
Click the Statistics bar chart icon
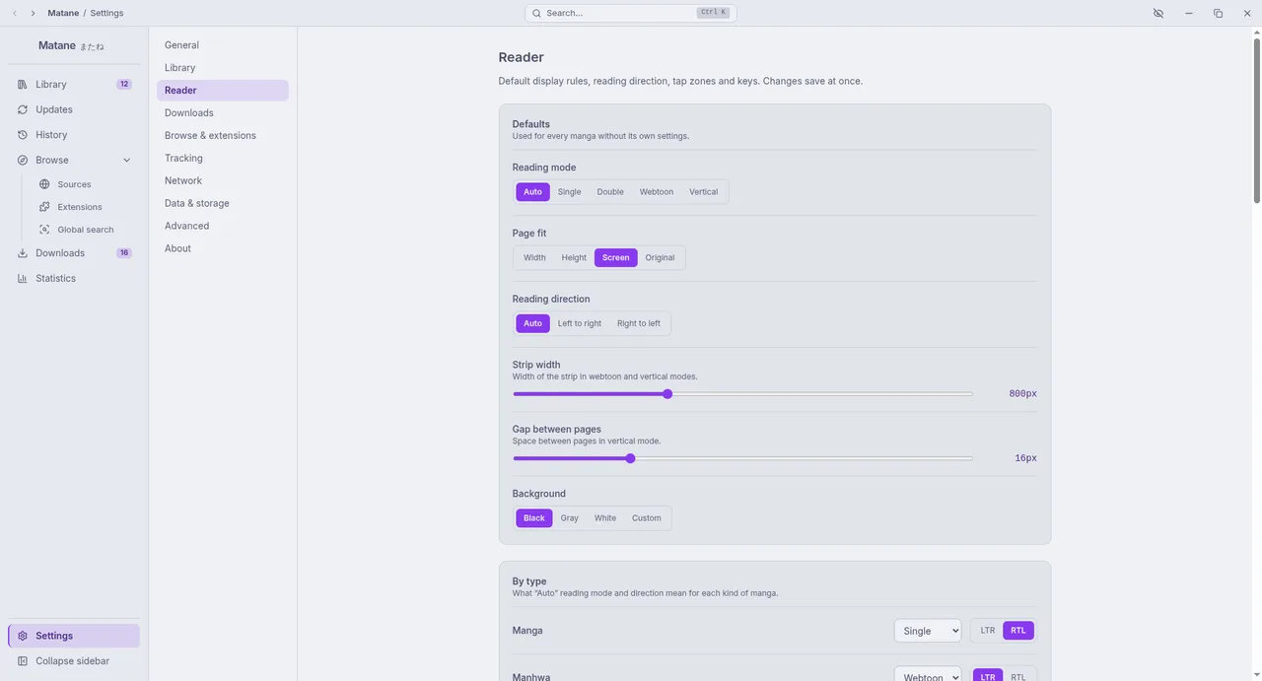pyautogui.click(x=23, y=278)
